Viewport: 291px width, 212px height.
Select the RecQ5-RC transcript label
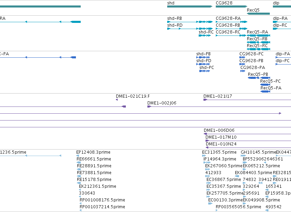257,46
